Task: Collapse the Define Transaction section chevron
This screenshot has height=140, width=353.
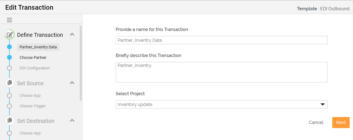Action: pyautogui.click(x=72, y=35)
